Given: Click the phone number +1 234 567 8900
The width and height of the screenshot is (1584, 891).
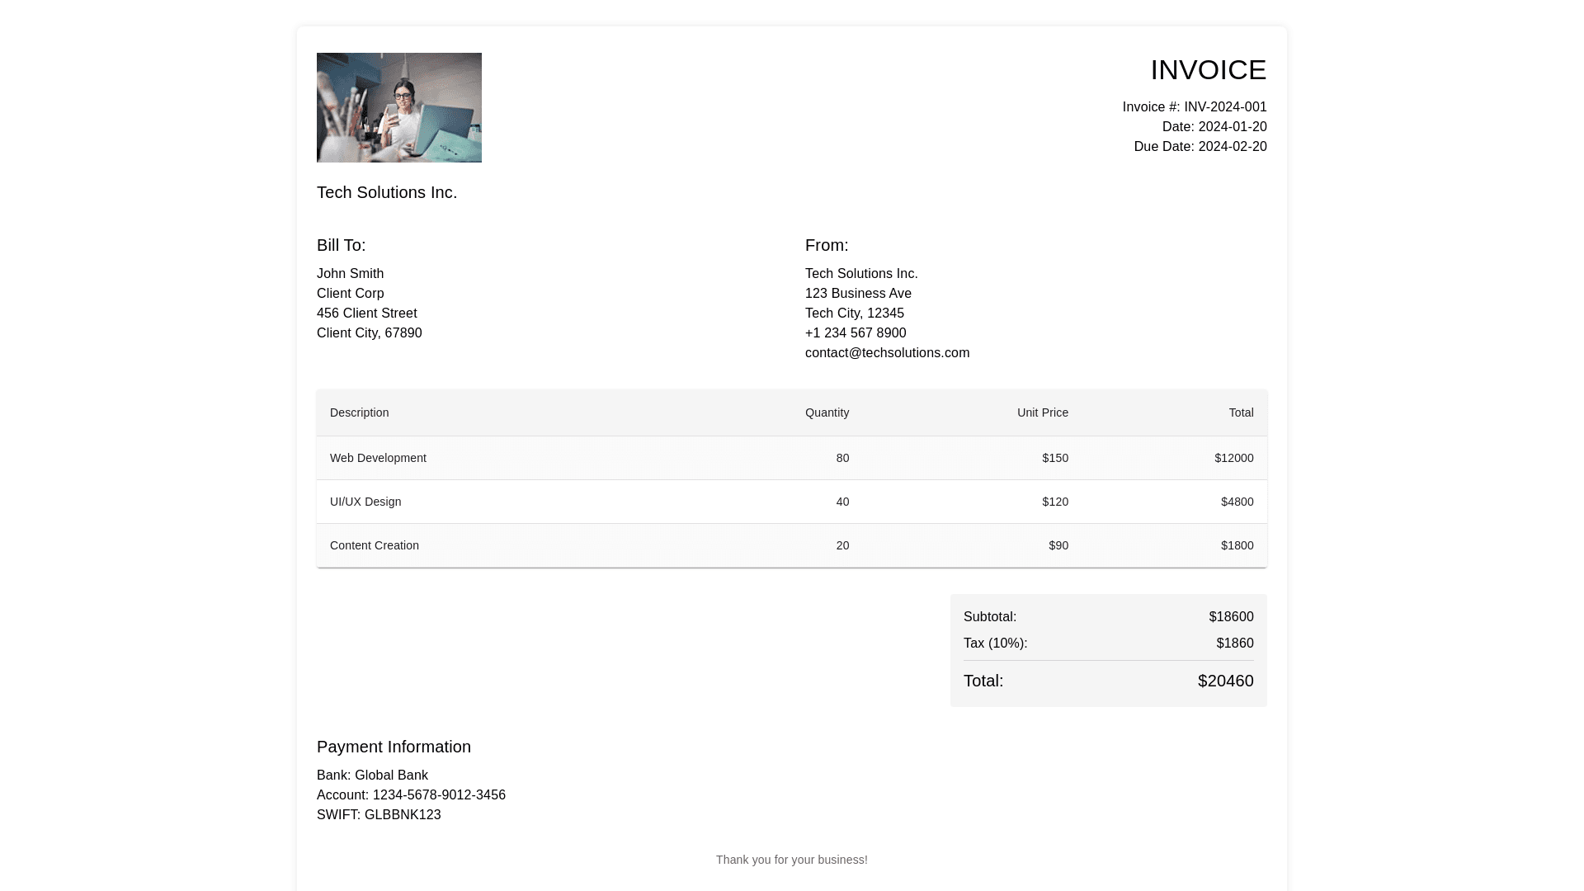Looking at the screenshot, I should tap(855, 333).
